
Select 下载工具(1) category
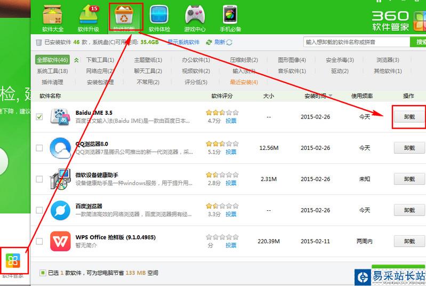pos(100,60)
